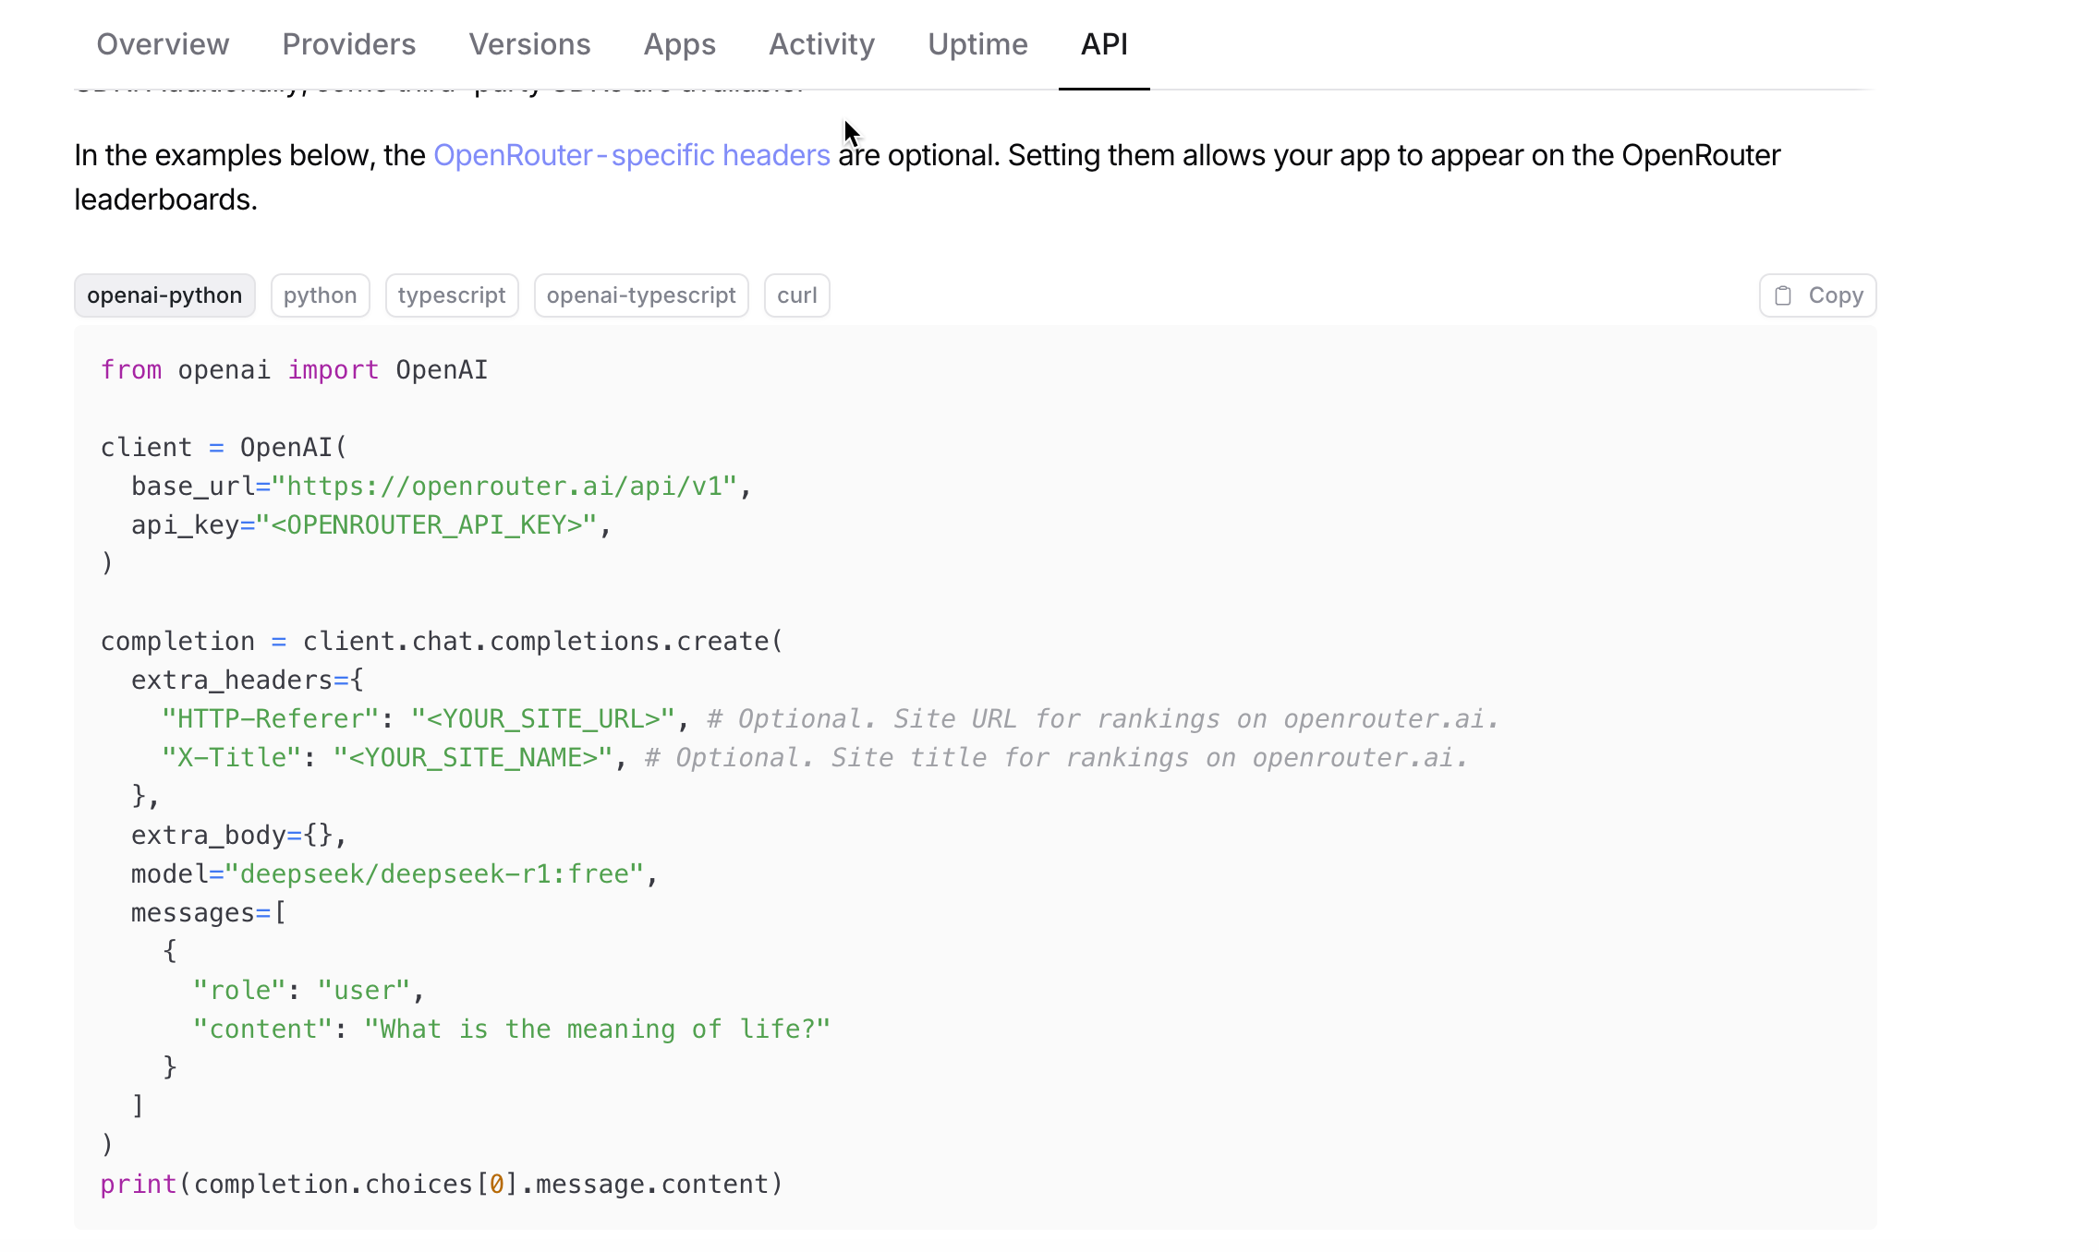2099x1252 pixels.
Task: Click the clipboard icon beside Copy
Action: pos(1783,295)
